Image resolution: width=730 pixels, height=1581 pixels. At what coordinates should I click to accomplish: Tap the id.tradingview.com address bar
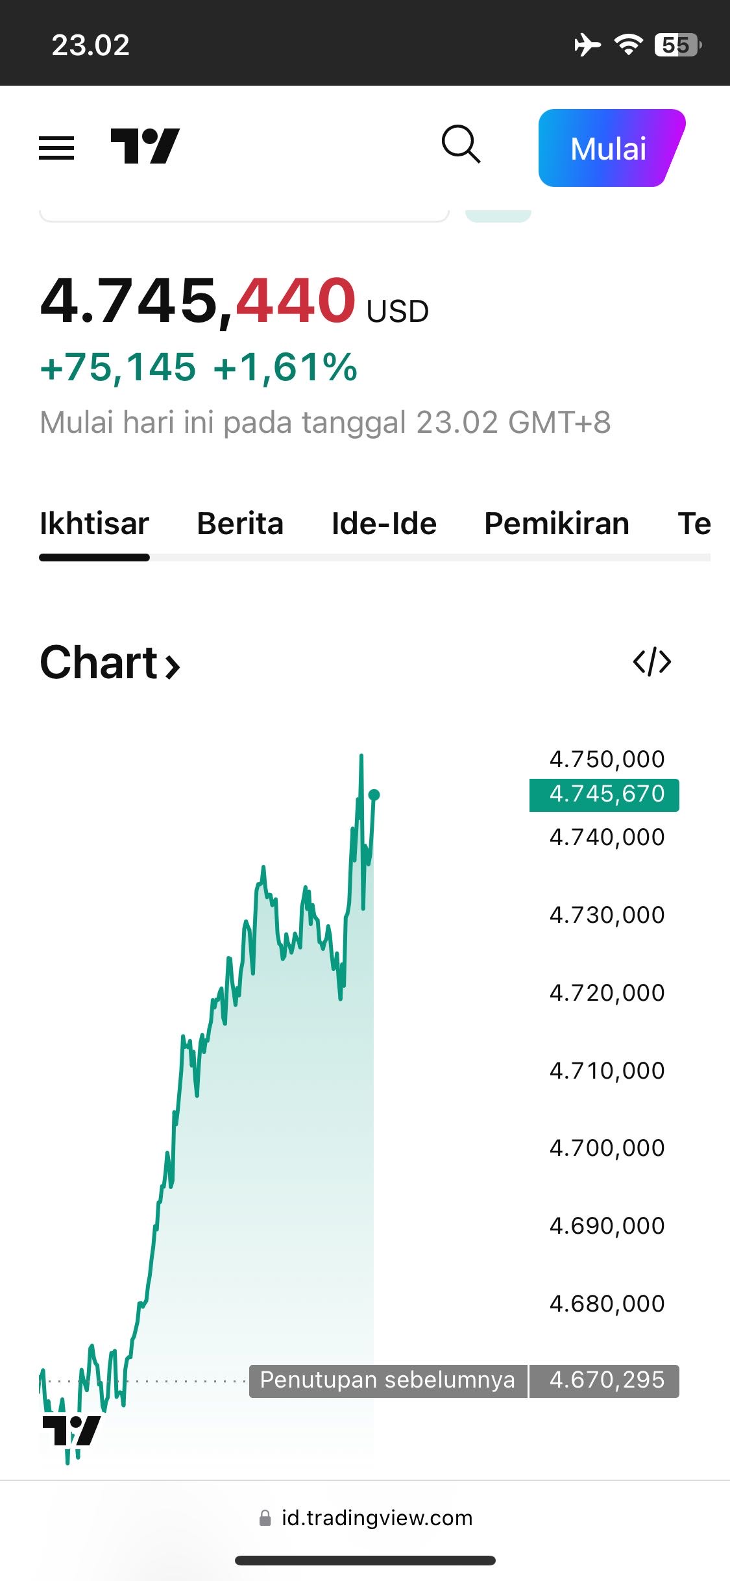[x=376, y=1517]
